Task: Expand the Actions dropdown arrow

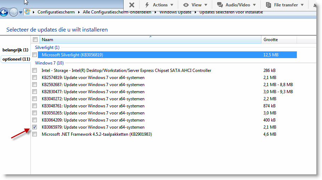Action: [x=172, y=5]
